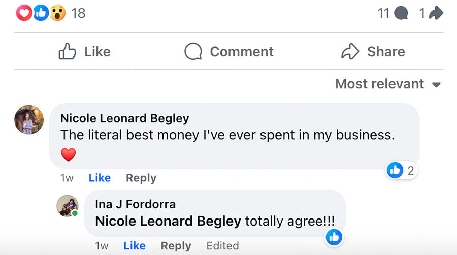Like Ina J Fordorra's reply
This screenshot has width=457, height=255.
coord(135,246)
